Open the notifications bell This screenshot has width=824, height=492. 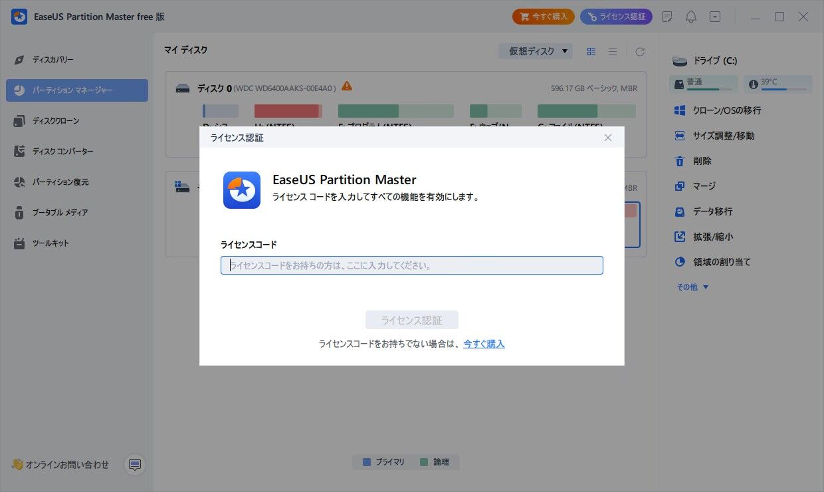(690, 16)
